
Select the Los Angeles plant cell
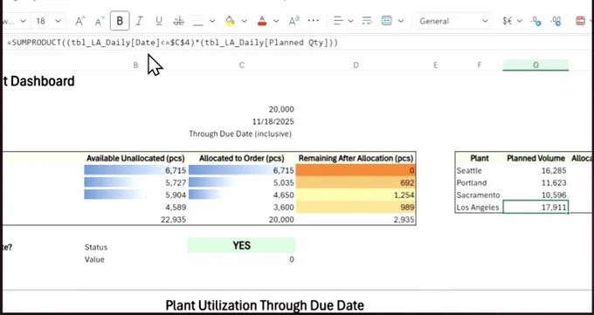(x=480, y=207)
